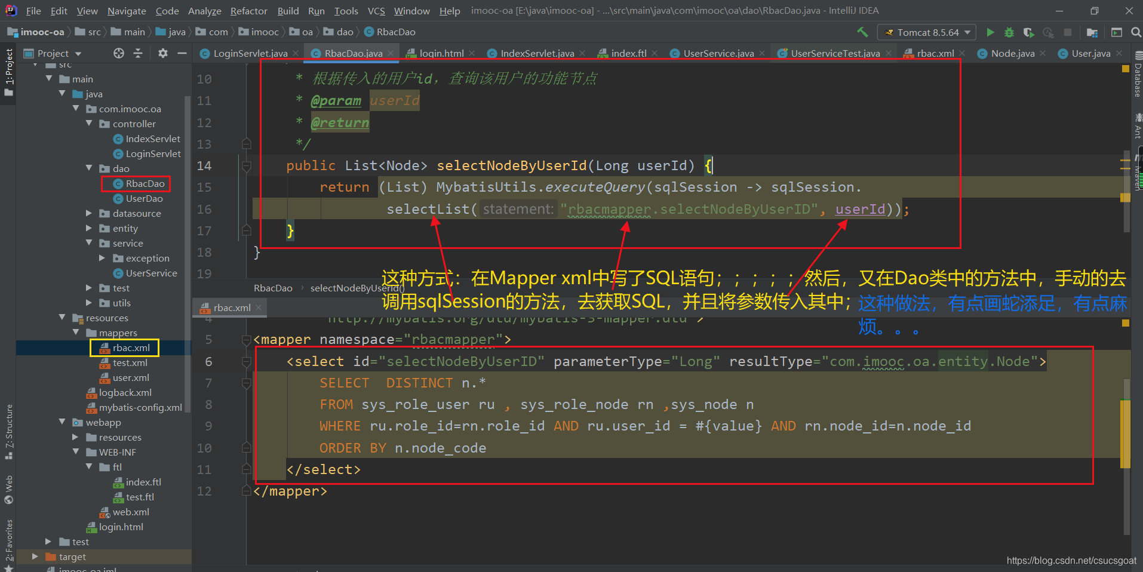Open Project panel gear settings

click(162, 53)
